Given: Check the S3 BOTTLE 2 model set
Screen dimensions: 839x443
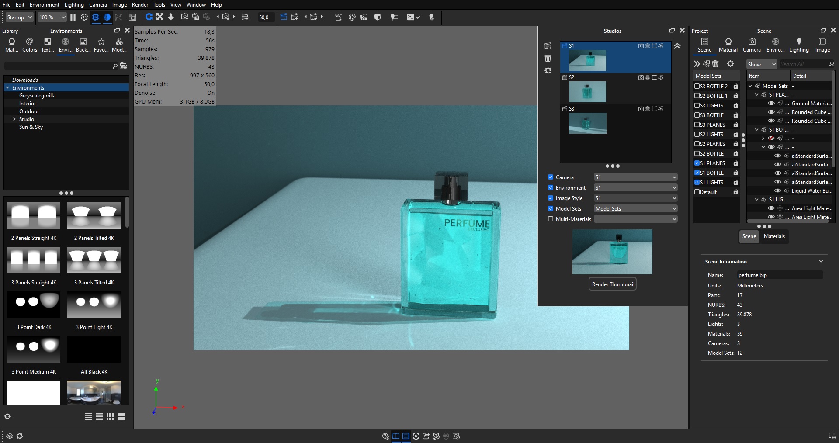Looking at the screenshot, I should [x=697, y=86].
